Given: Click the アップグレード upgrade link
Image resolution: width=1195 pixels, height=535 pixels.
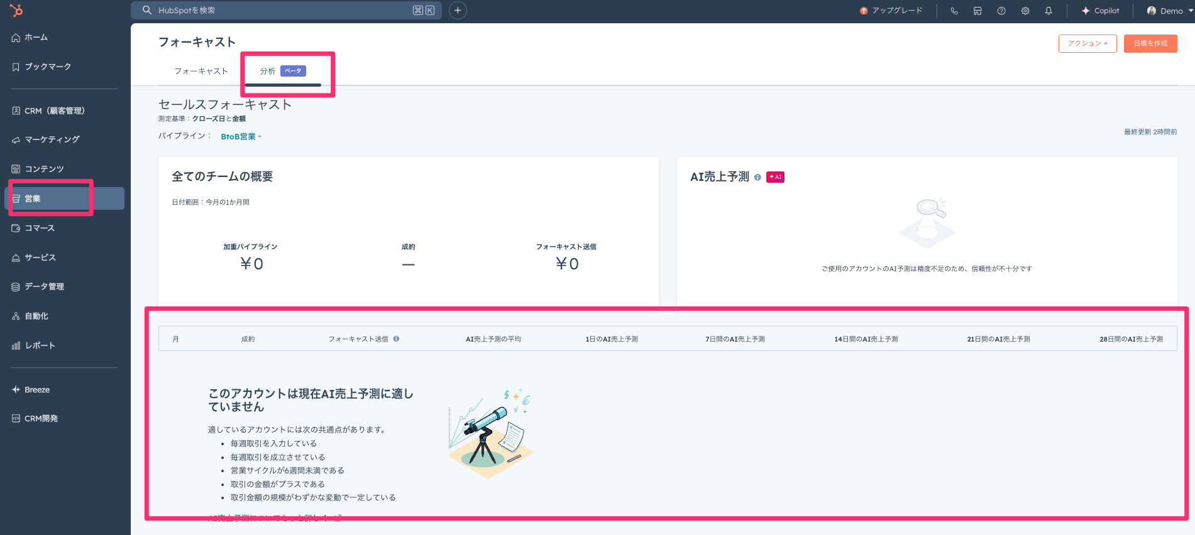Looking at the screenshot, I should pyautogui.click(x=891, y=11).
